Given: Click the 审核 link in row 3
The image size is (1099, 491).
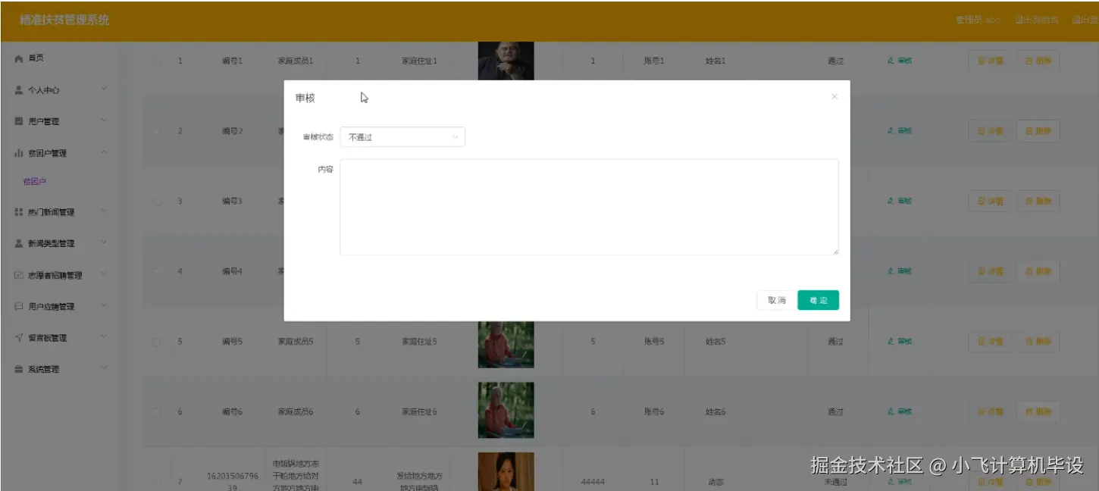Looking at the screenshot, I should (x=900, y=201).
